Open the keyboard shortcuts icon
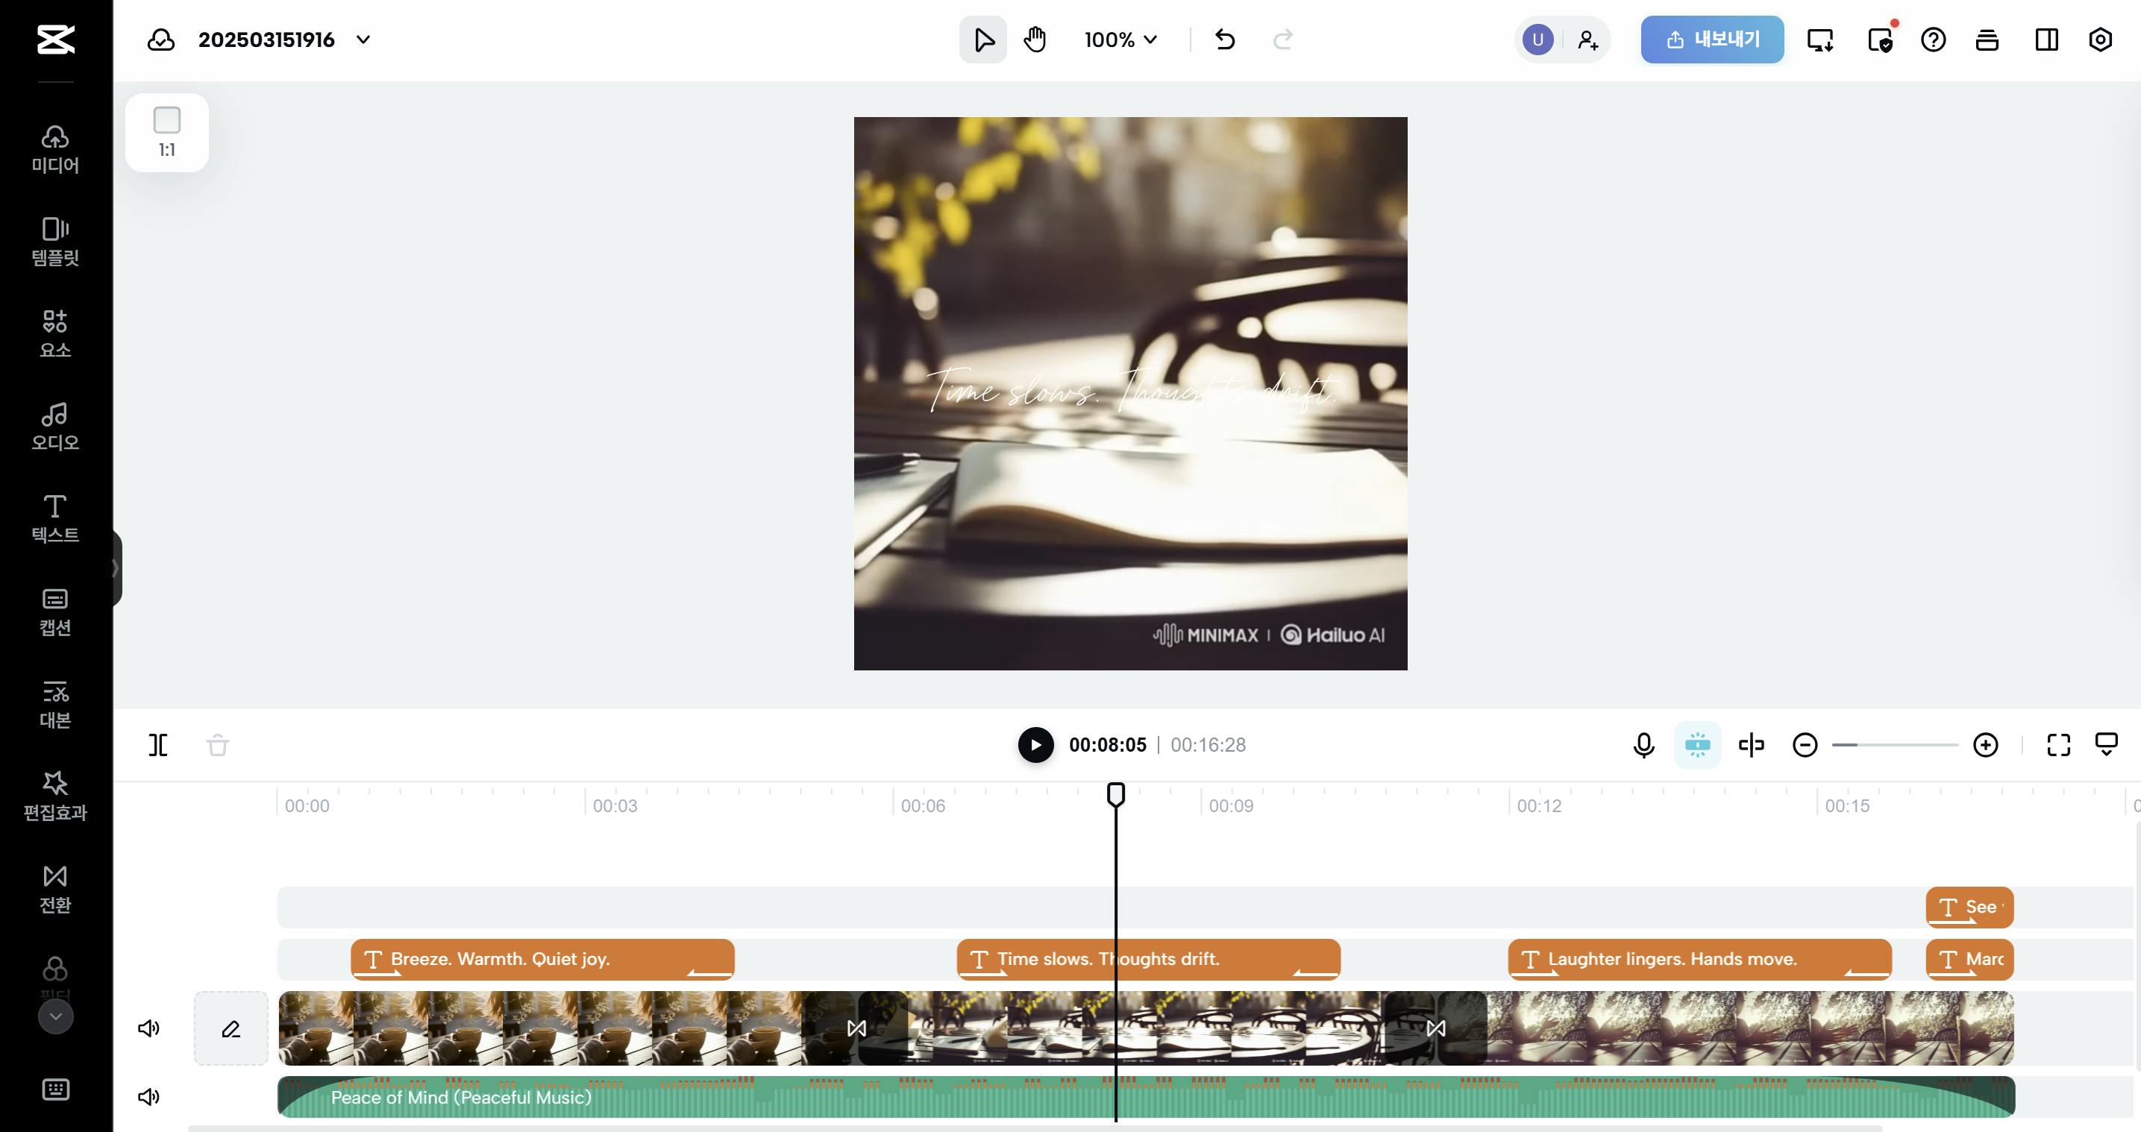This screenshot has height=1132, width=2141. click(x=56, y=1089)
